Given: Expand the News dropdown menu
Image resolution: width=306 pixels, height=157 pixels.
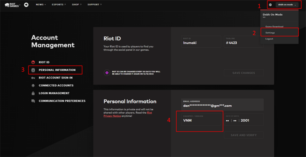Looking at the screenshot, I should pyautogui.click(x=41, y=4).
